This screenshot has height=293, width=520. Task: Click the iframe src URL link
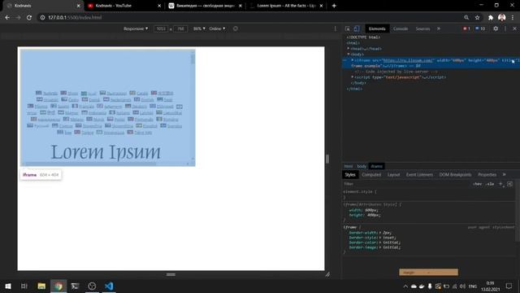[x=408, y=60]
